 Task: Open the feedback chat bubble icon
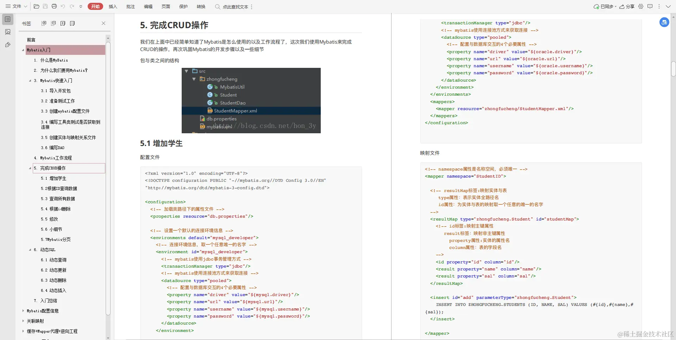[x=650, y=6]
